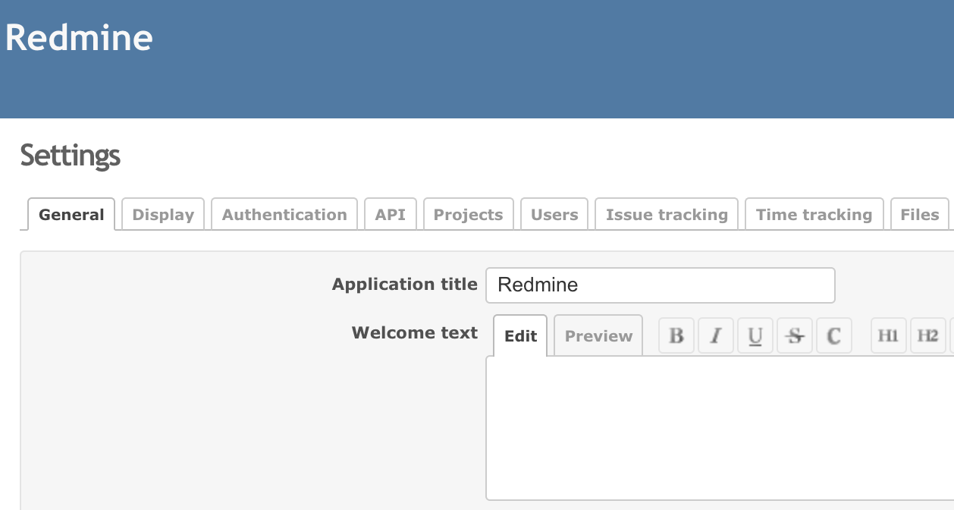Focus the Welcome text editing area

720,428
